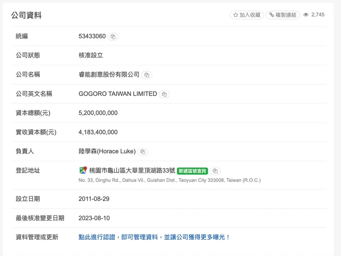The image size is (341, 256).
Task: Click the 公司英文名稱 row label
Action: (x=34, y=94)
